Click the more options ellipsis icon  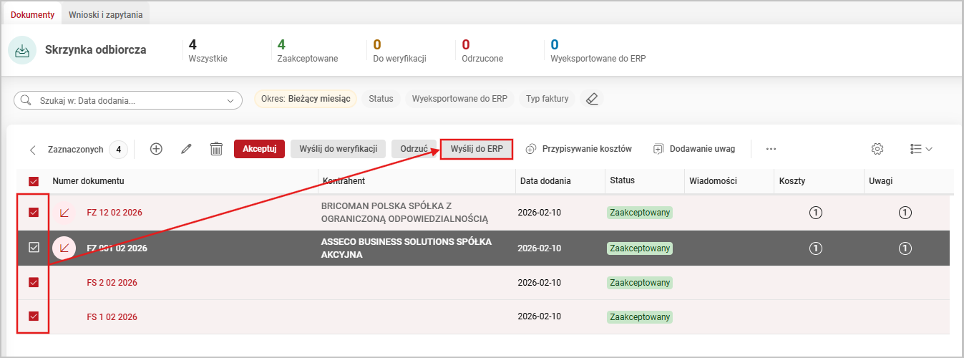771,149
